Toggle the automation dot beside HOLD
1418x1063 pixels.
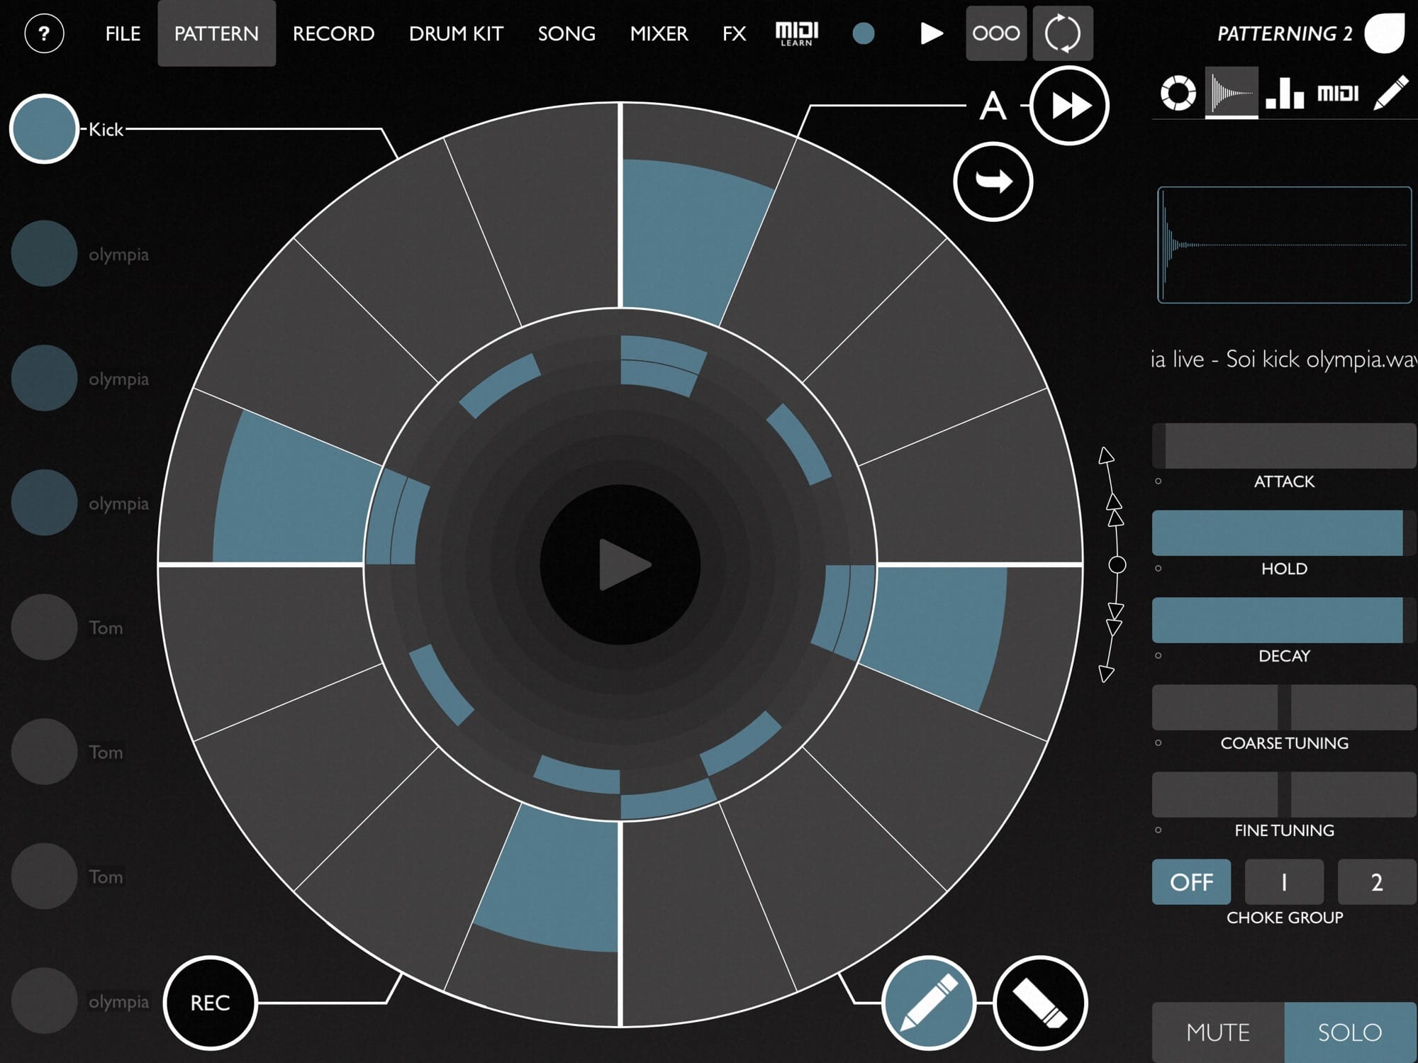pyautogui.click(x=1159, y=569)
